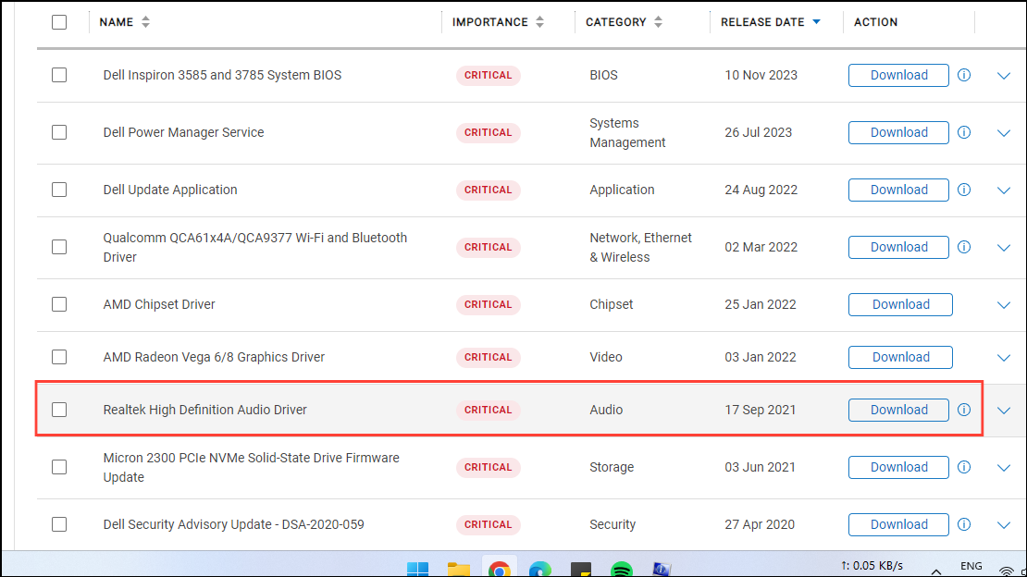This screenshot has width=1027, height=577.
Task: Click the IMPORTANCE column sort arrows
Action: pos(539,22)
